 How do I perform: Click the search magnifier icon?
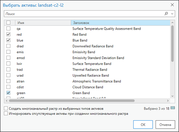tap(166, 14)
